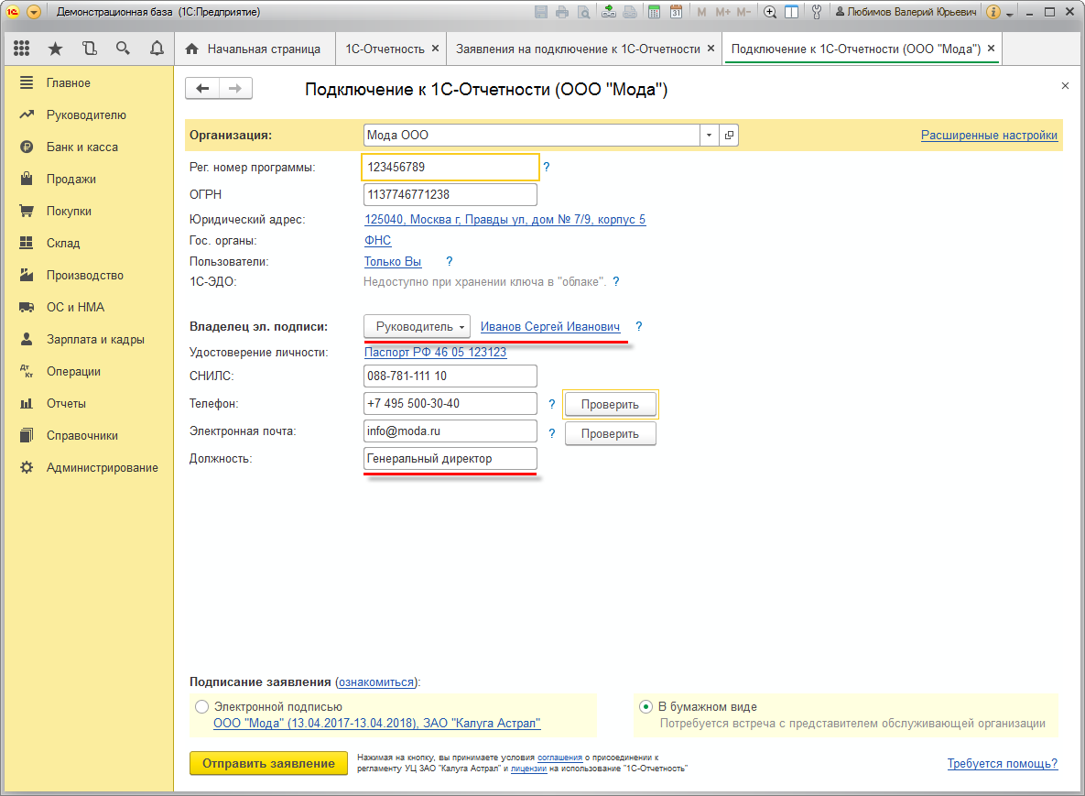Click the print preview icon
Image resolution: width=1085 pixels, height=796 pixels.
(583, 12)
